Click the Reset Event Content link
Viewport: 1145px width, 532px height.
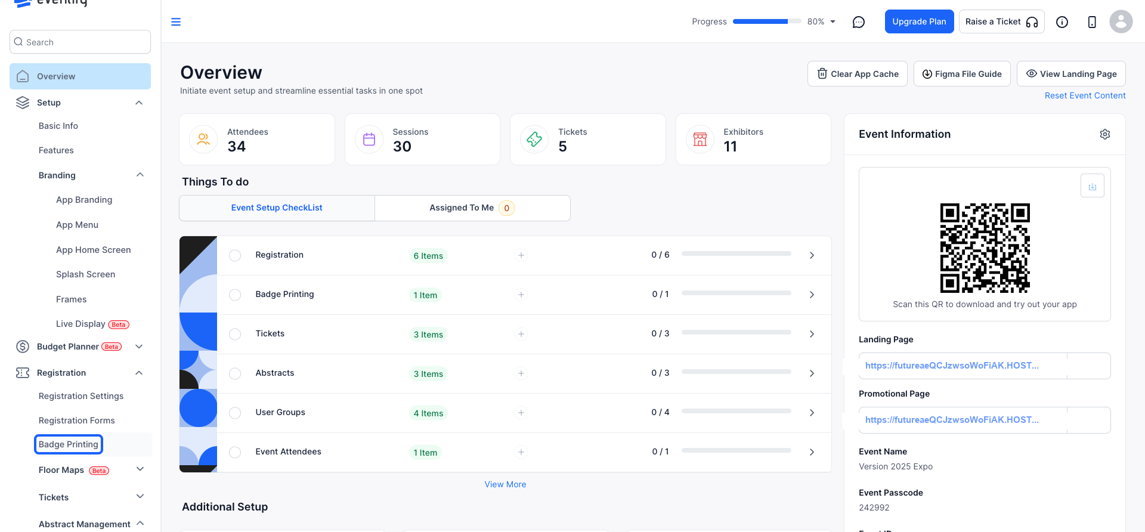click(1085, 95)
